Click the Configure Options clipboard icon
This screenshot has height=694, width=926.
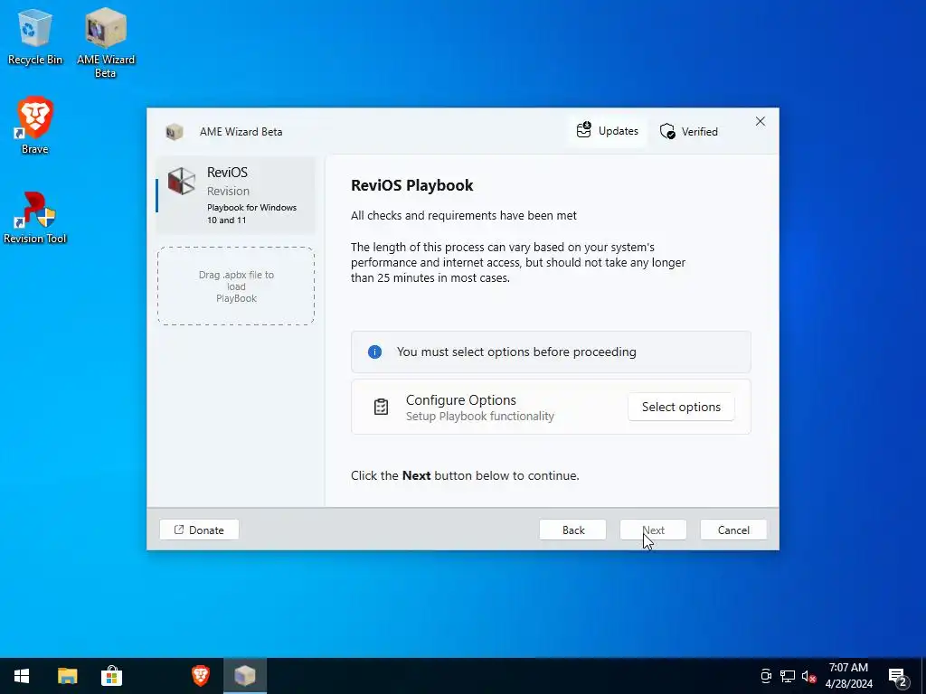381,407
